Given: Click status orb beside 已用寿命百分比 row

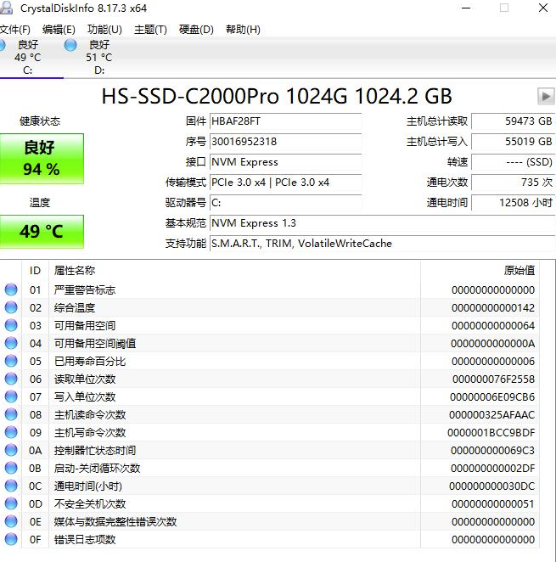Looking at the screenshot, I should [x=11, y=361].
